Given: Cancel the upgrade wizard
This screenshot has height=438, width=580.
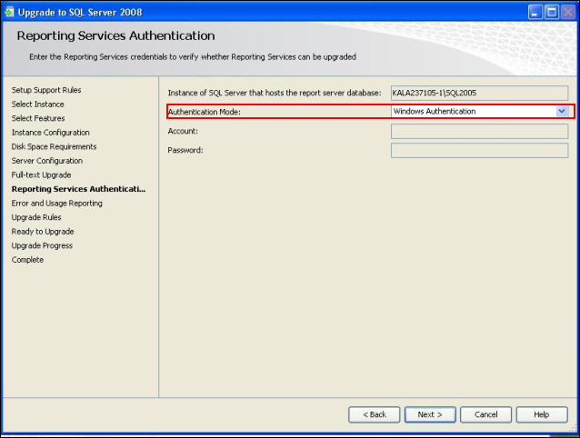Looking at the screenshot, I should (486, 414).
